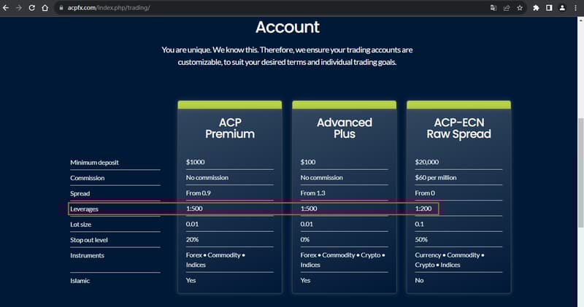This screenshot has height=307, width=584.
Task: Click the From 0.9 spread value
Action: point(198,193)
